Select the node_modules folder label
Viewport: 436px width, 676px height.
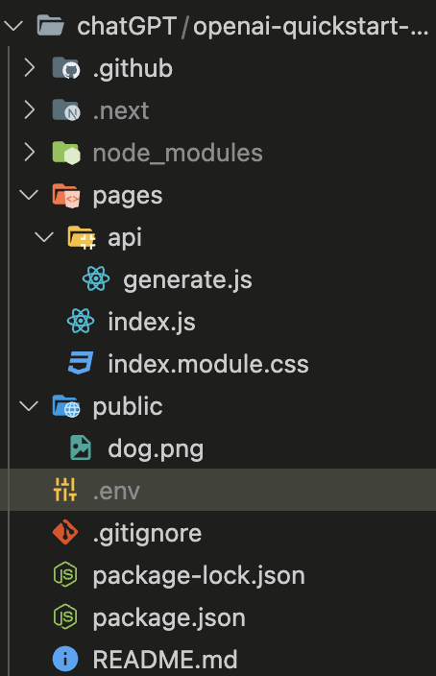tap(178, 154)
